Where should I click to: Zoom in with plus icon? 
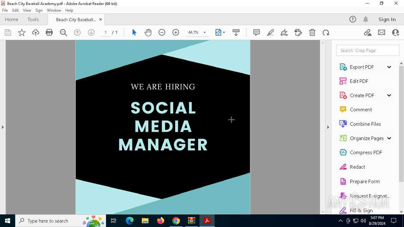click(x=176, y=32)
